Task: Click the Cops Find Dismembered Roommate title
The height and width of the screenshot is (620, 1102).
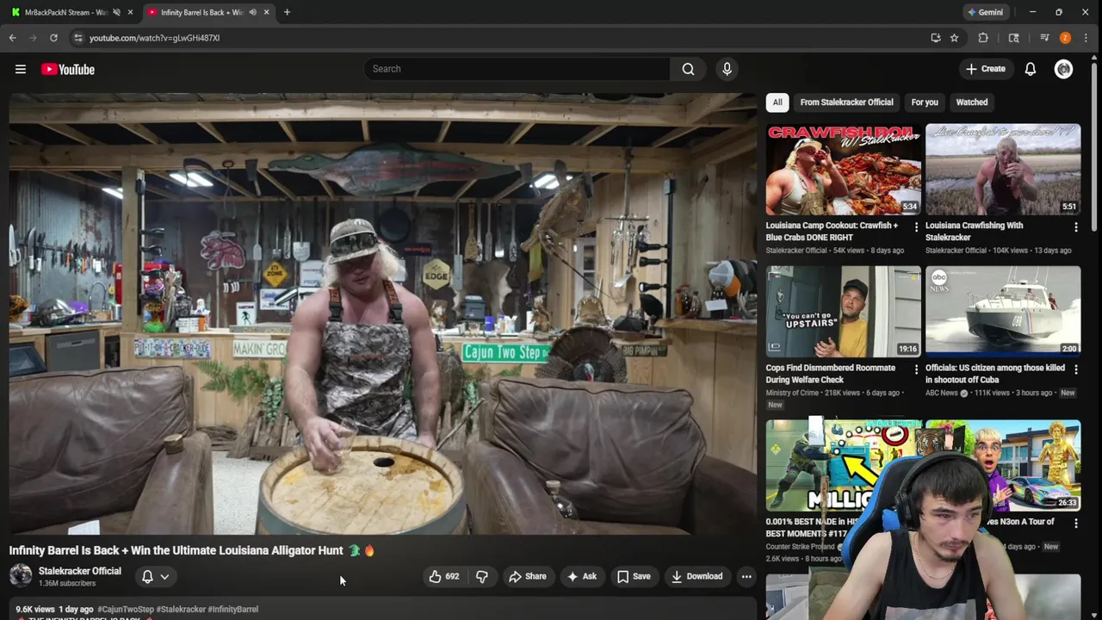Action: (831, 374)
